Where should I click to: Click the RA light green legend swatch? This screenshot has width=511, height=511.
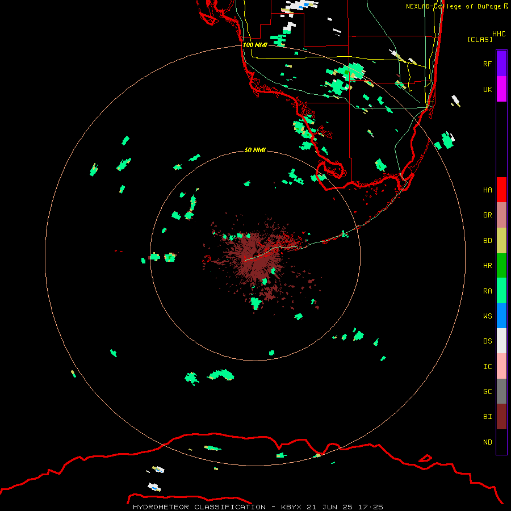tap(501, 291)
